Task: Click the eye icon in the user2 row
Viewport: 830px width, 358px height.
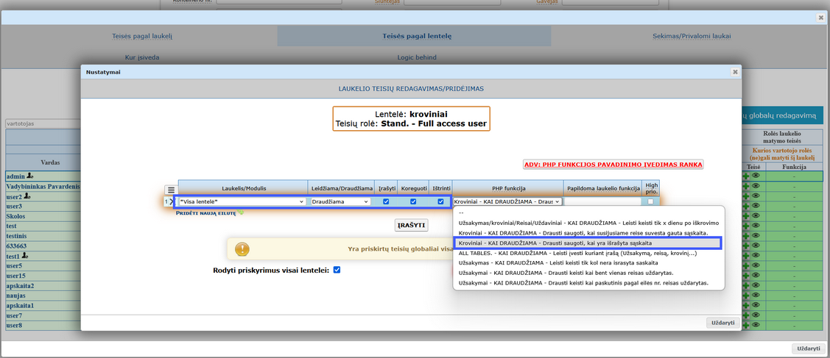Action: click(x=756, y=196)
